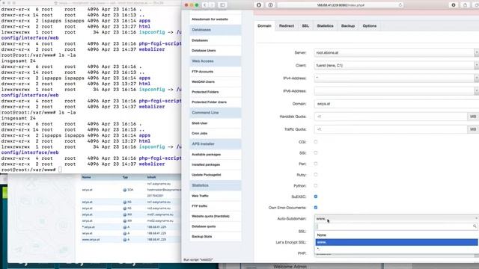Open the site info icon beside address bar
Viewport: 479px width, 269px height.
[x=270, y=5]
